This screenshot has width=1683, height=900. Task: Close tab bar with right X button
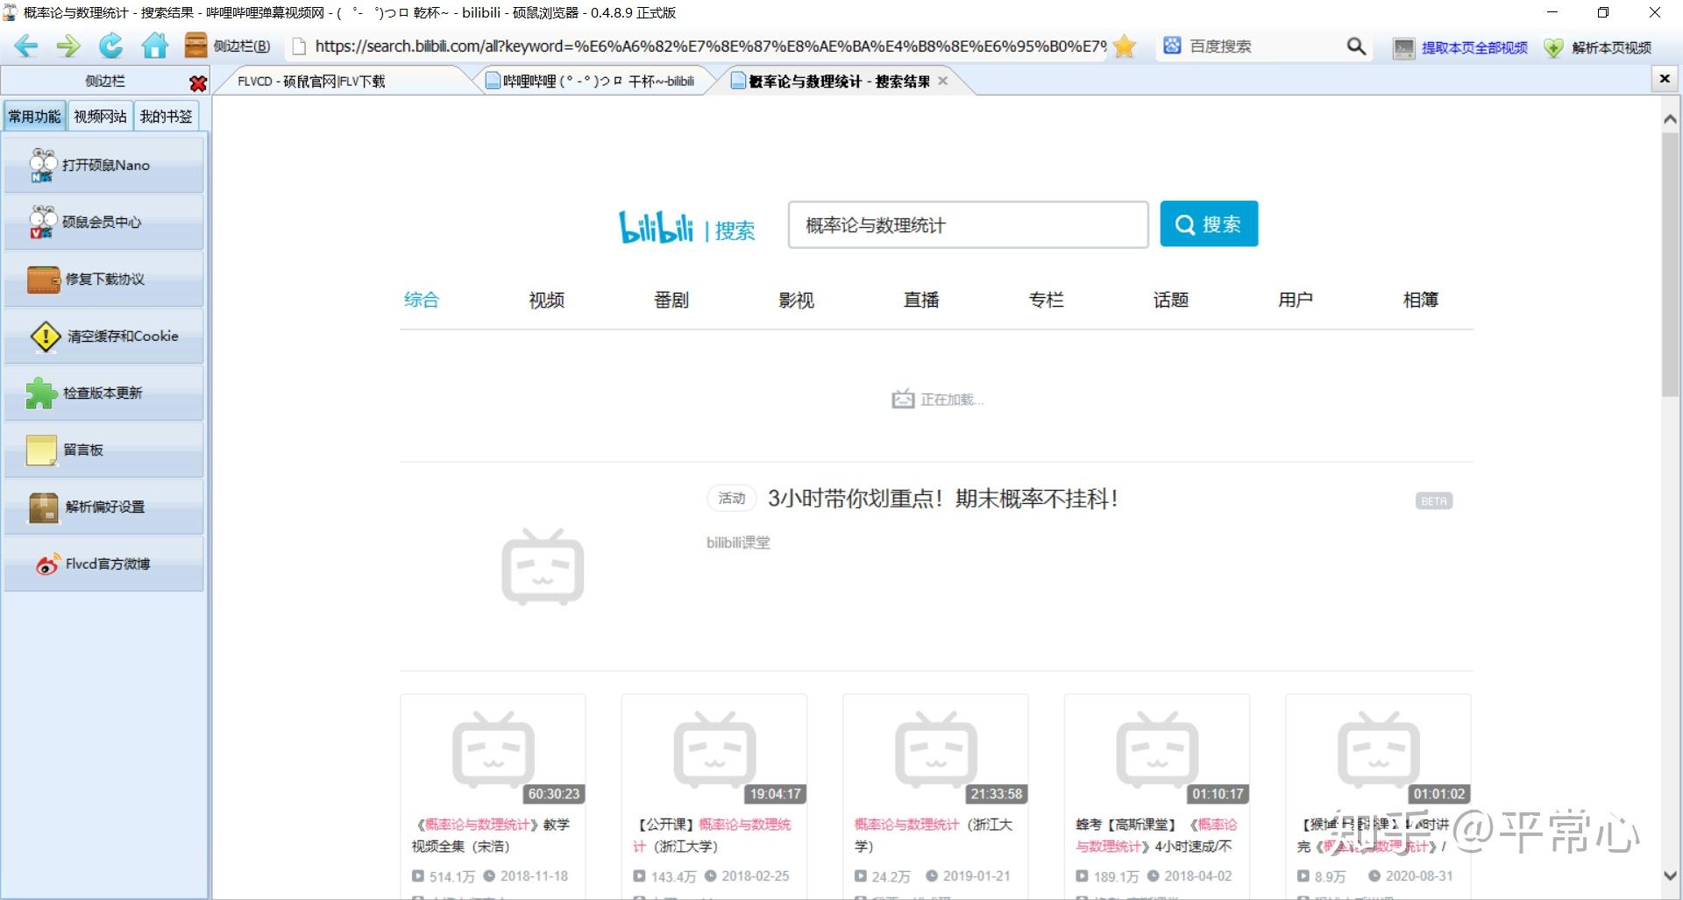coord(1665,79)
